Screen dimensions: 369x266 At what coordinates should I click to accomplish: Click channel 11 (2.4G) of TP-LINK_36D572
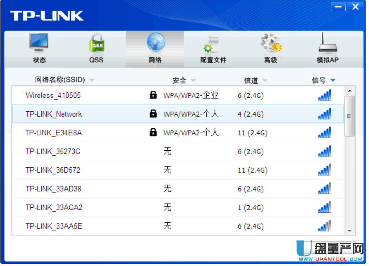[253, 170]
